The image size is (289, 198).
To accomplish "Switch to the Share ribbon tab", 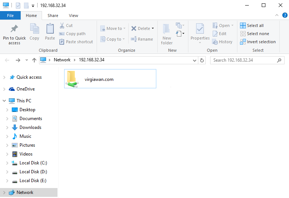I will (x=53, y=16).
